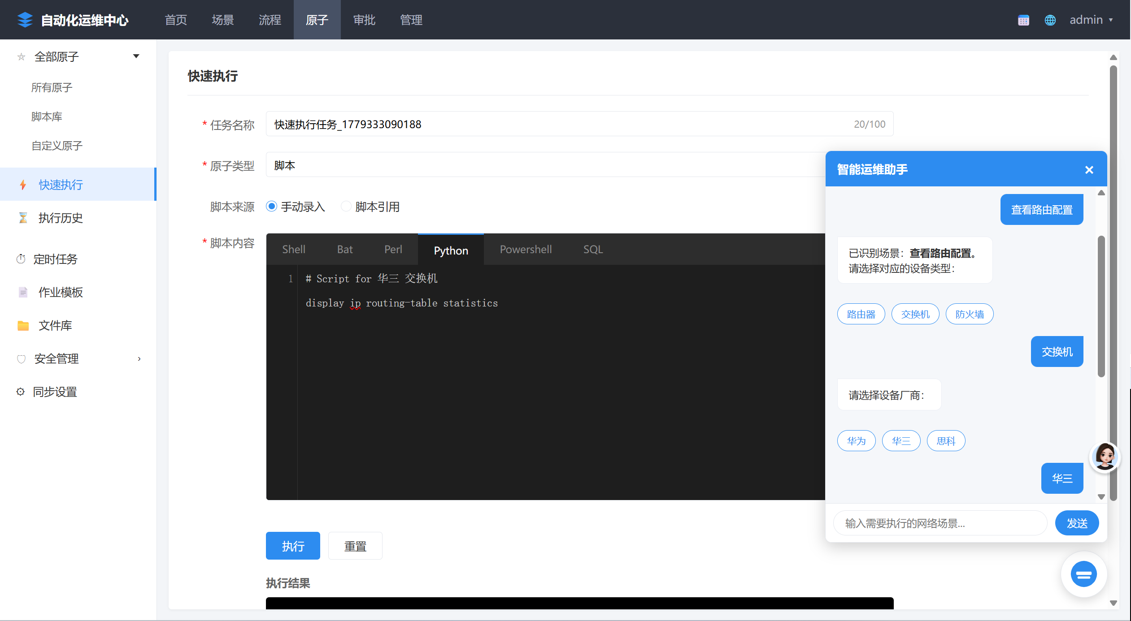Screen dimensions: 1131x621
Task: Choose the 华三 vendor chip
Action: pyautogui.click(x=901, y=441)
